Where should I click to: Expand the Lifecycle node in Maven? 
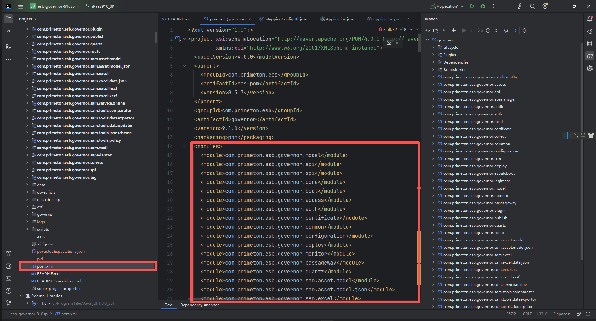coord(433,48)
